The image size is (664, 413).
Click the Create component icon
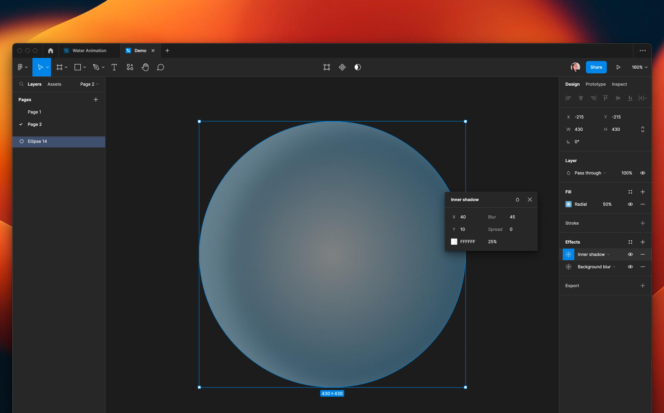point(342,67)
